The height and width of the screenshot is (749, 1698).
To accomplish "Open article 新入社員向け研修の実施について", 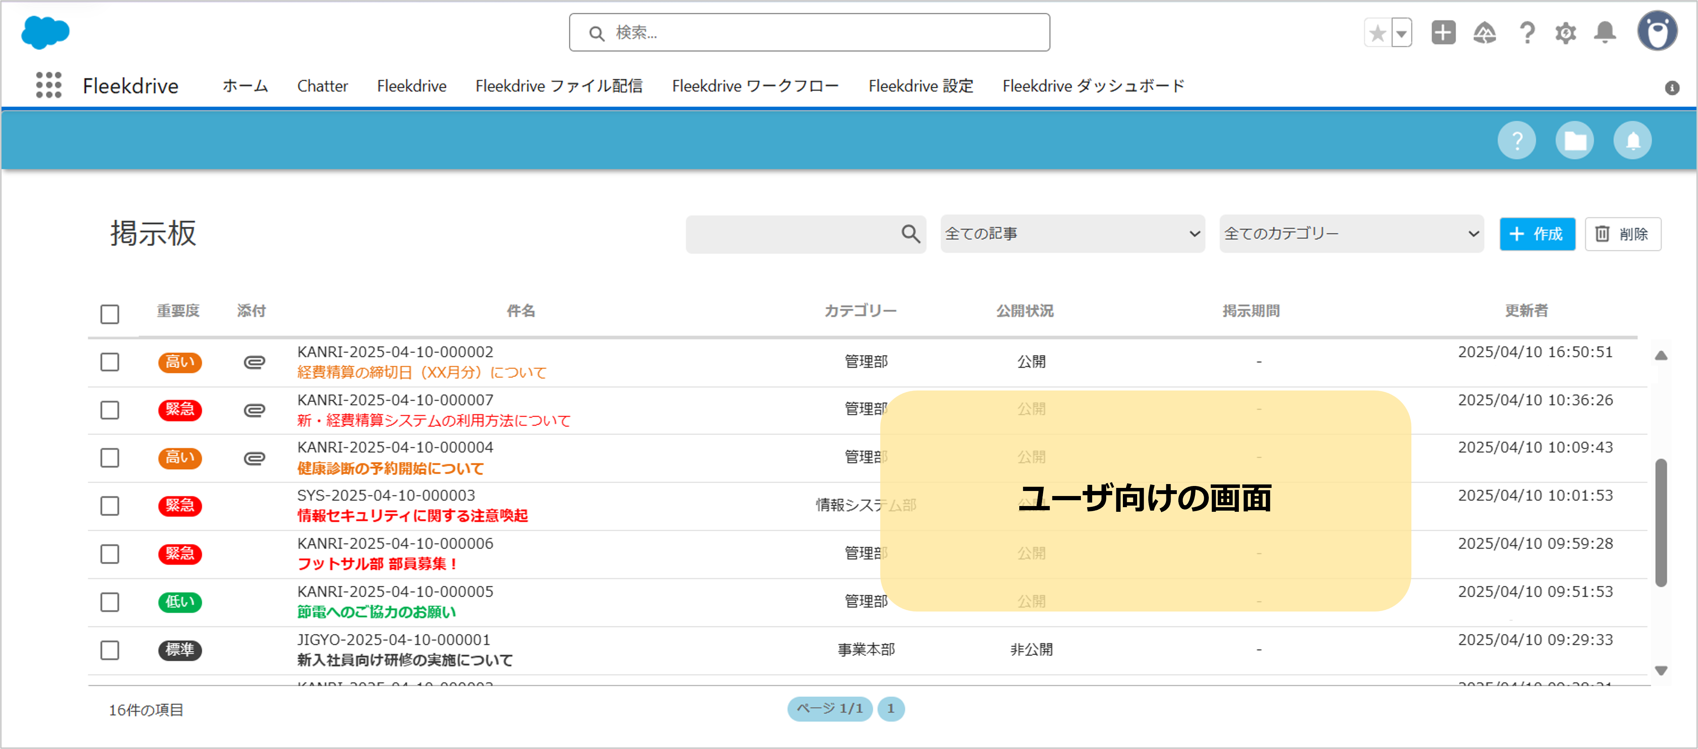I will (x=405, y=661).
